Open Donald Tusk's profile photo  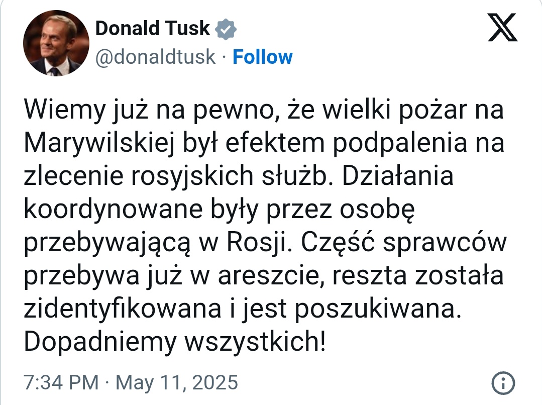56,43
